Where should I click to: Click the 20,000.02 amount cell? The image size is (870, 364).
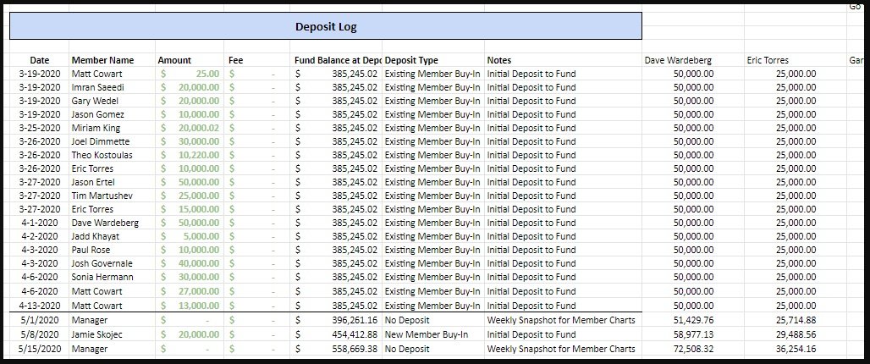click(190, 128)
